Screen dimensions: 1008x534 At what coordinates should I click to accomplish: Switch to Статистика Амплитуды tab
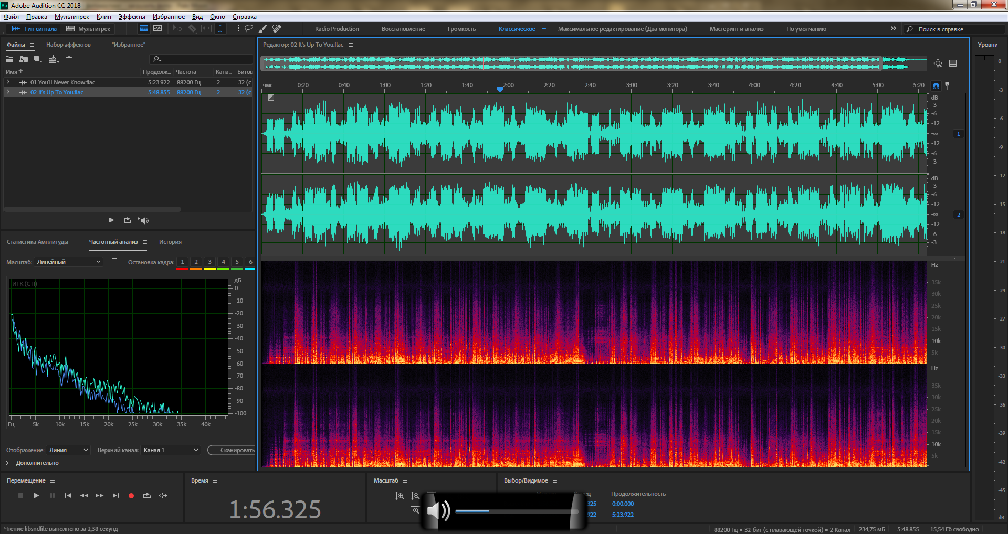pyautogui.click(x=38, y=242)
